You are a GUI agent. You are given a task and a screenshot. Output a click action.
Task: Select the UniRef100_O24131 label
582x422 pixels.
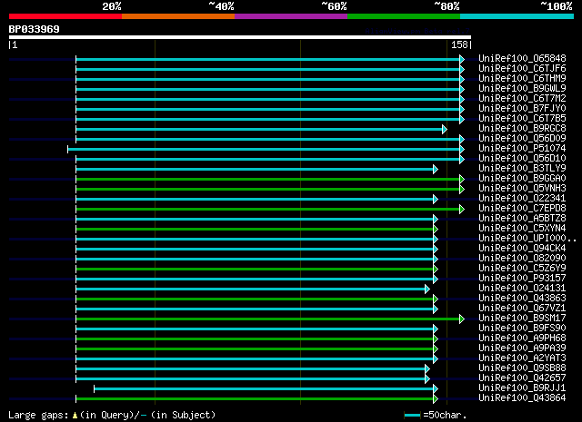pos(522,289)
